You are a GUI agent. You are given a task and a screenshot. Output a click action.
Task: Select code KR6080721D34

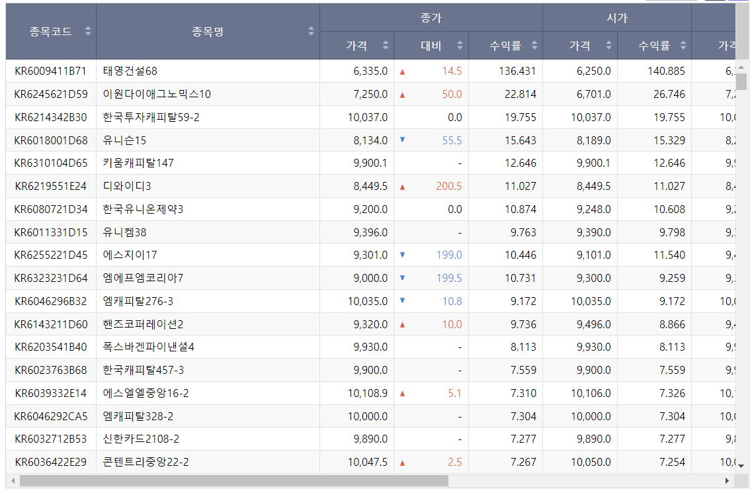[50, 209]
